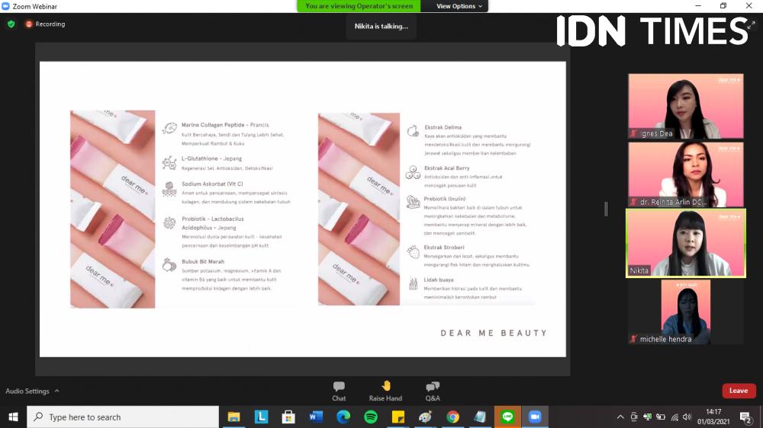The image size is (763, 428).
Task: Open Microsoft Store from taskbar
Action: click(x=288, y=417)
